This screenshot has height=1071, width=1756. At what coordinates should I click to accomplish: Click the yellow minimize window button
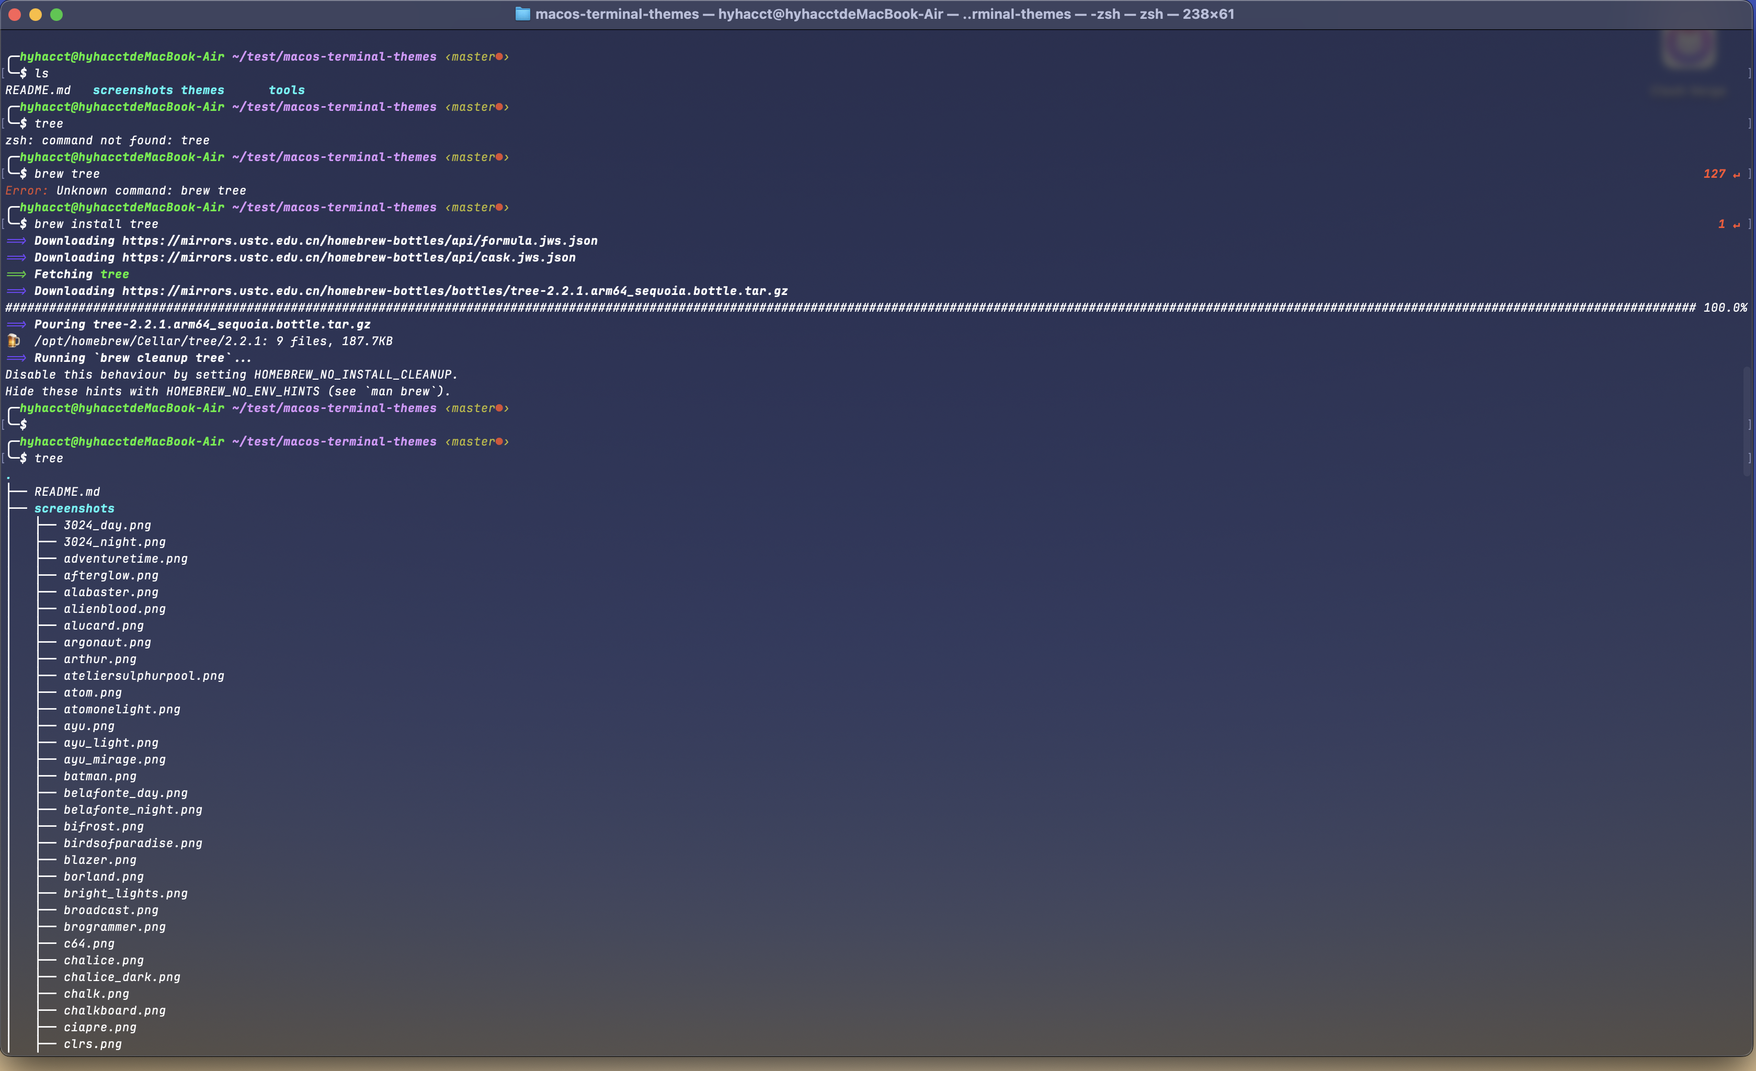point(36,14)
